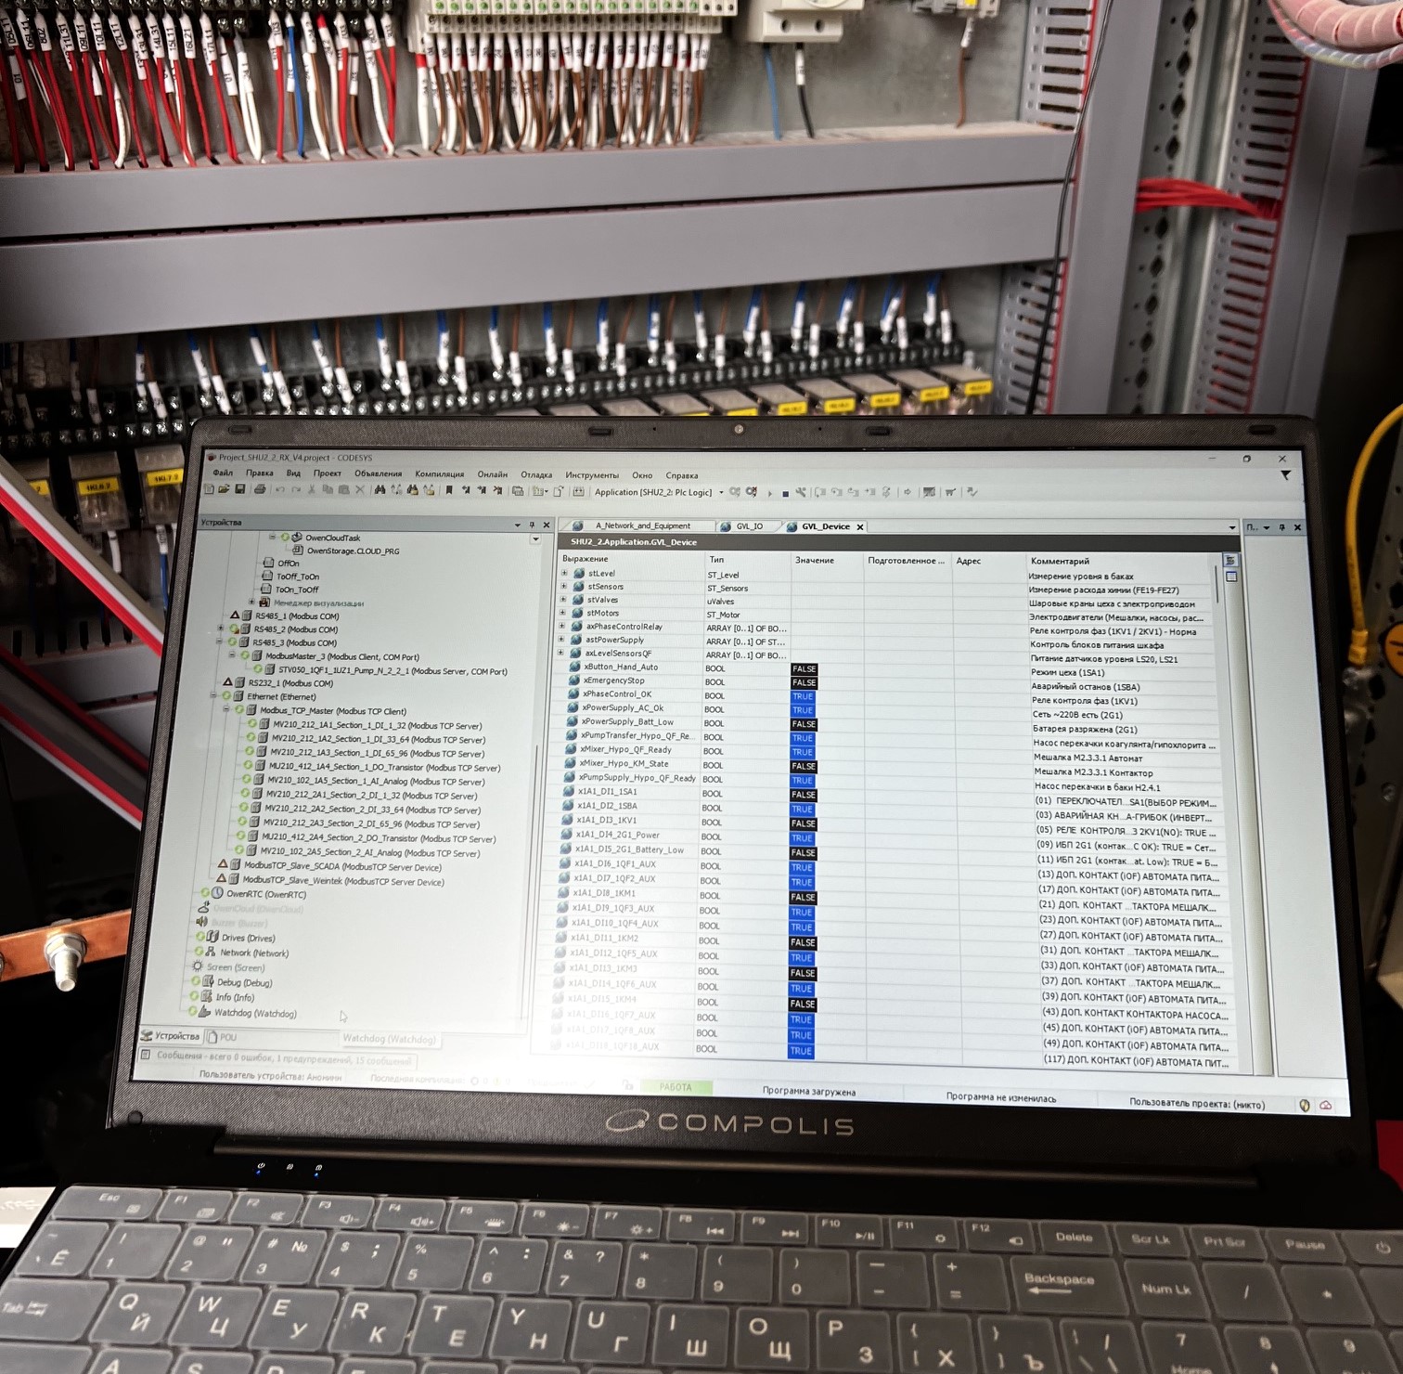Click the Print toolbar icon
Image resolution: width=1403 pixels, height=1374 pixels.
(x=260, y=489)
